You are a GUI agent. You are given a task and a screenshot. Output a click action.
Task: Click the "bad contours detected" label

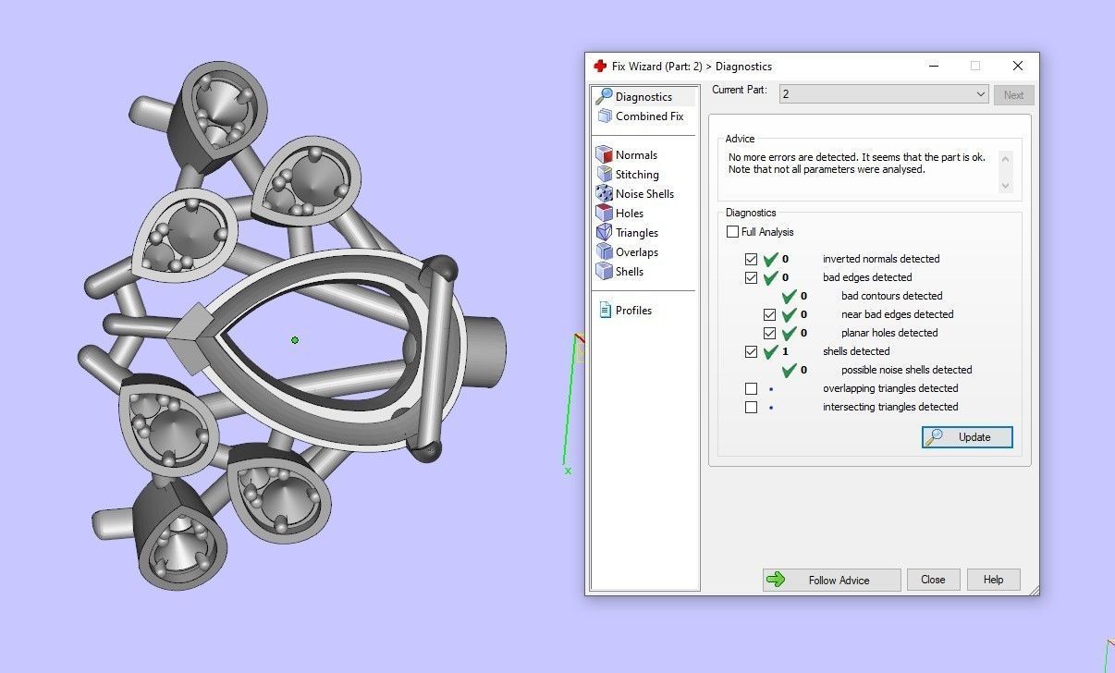[892, 296]
